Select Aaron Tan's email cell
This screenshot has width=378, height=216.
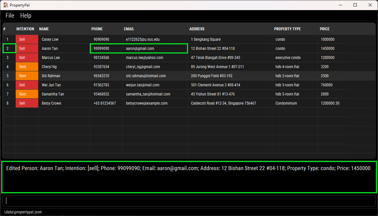pos(140,49)
